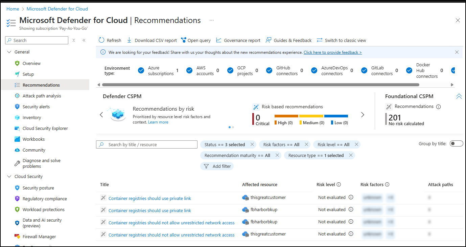Click the Cloud Security Explorer icon

pos(17,128)
